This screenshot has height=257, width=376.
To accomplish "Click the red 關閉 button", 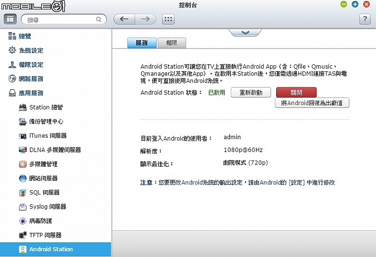I will (x=296, y=92).
